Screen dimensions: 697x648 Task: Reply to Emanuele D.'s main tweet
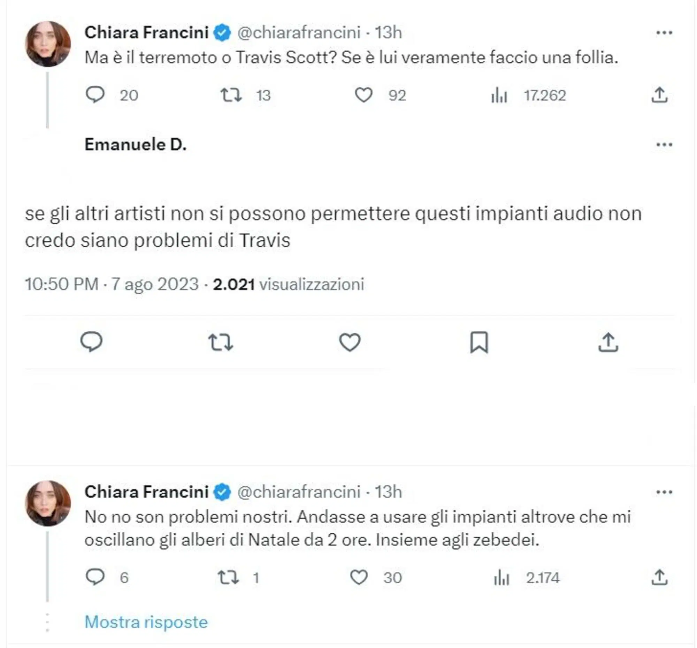coord(92,342)
